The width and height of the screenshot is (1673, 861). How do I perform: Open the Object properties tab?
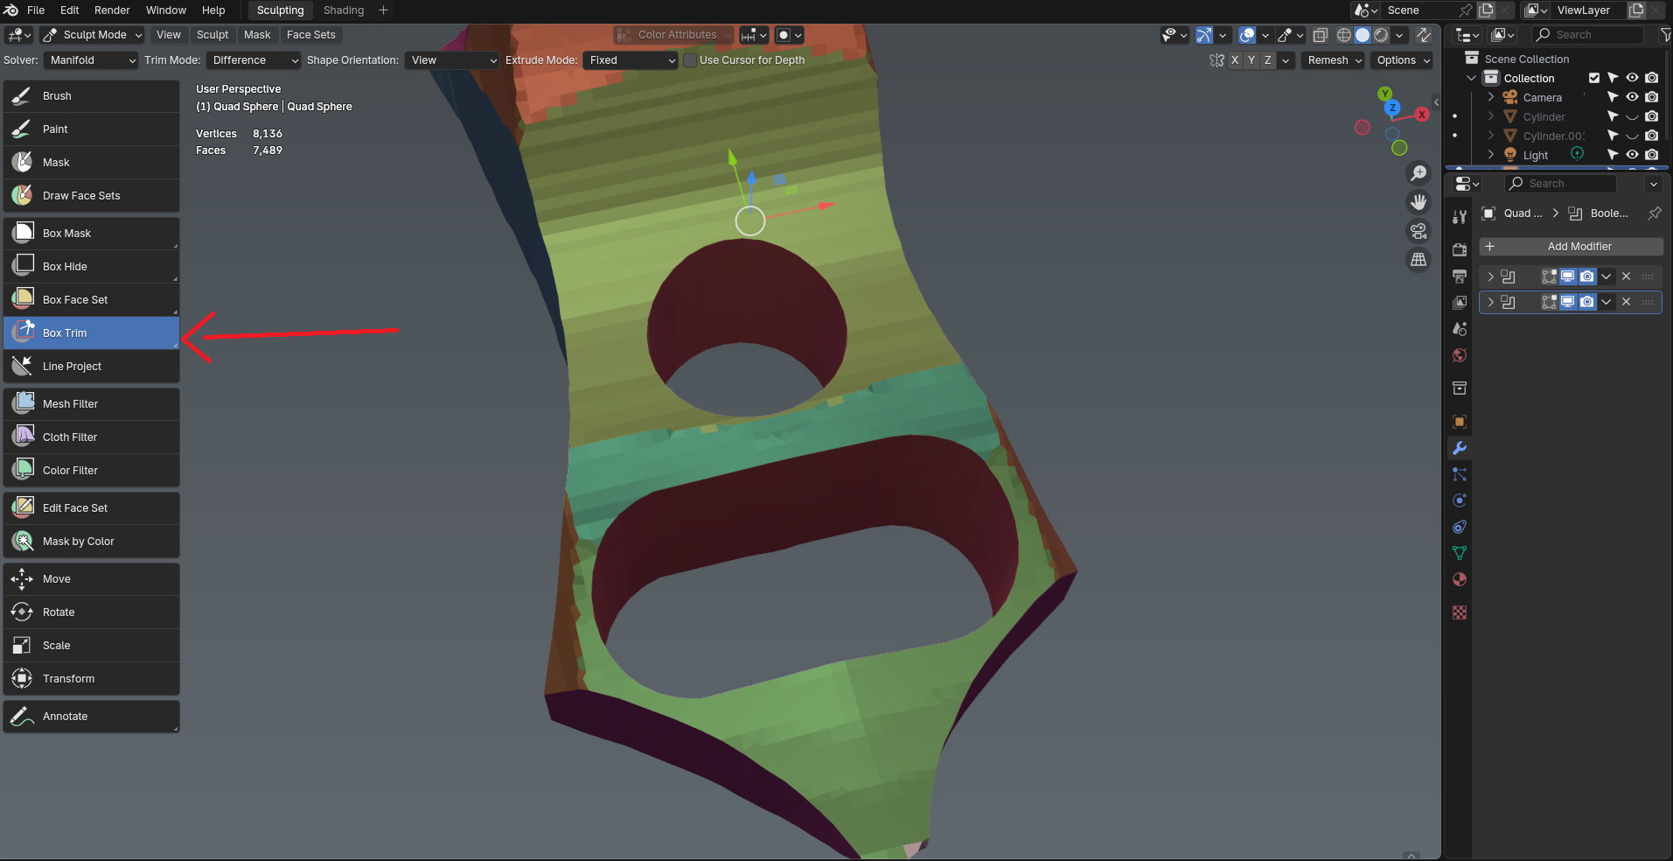point(1459,422)
